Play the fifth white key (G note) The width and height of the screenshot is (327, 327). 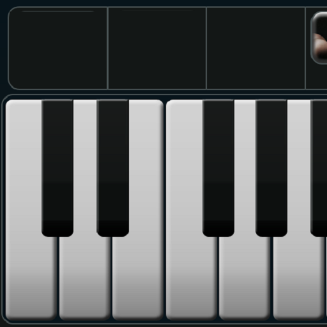tap(245, 277)
